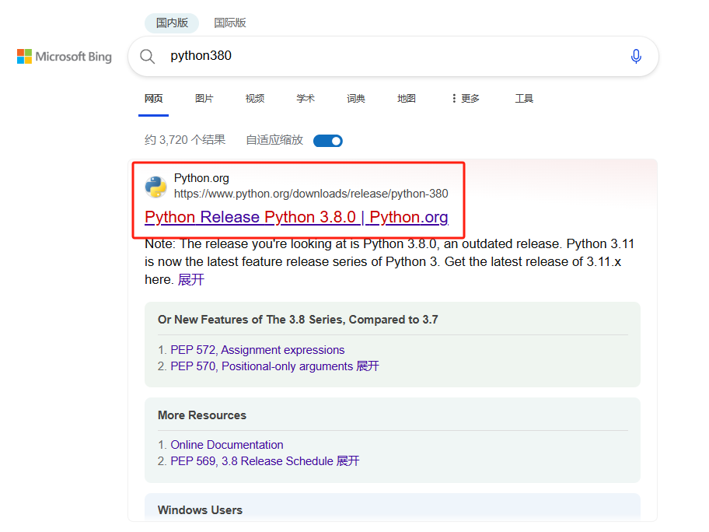Open the 地图 maps tab
The height and width of the screenshot is (532, 709).
click(407, 98)
